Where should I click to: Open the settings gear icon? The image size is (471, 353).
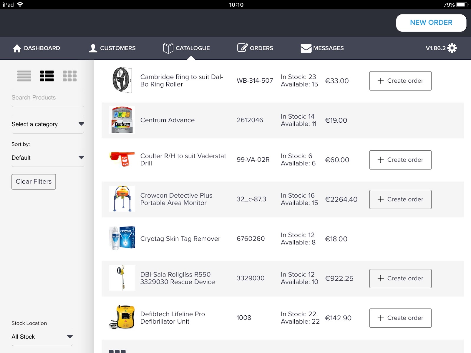click(x=452, y=48)
